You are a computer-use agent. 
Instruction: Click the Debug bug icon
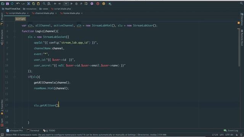pos(76,3)
